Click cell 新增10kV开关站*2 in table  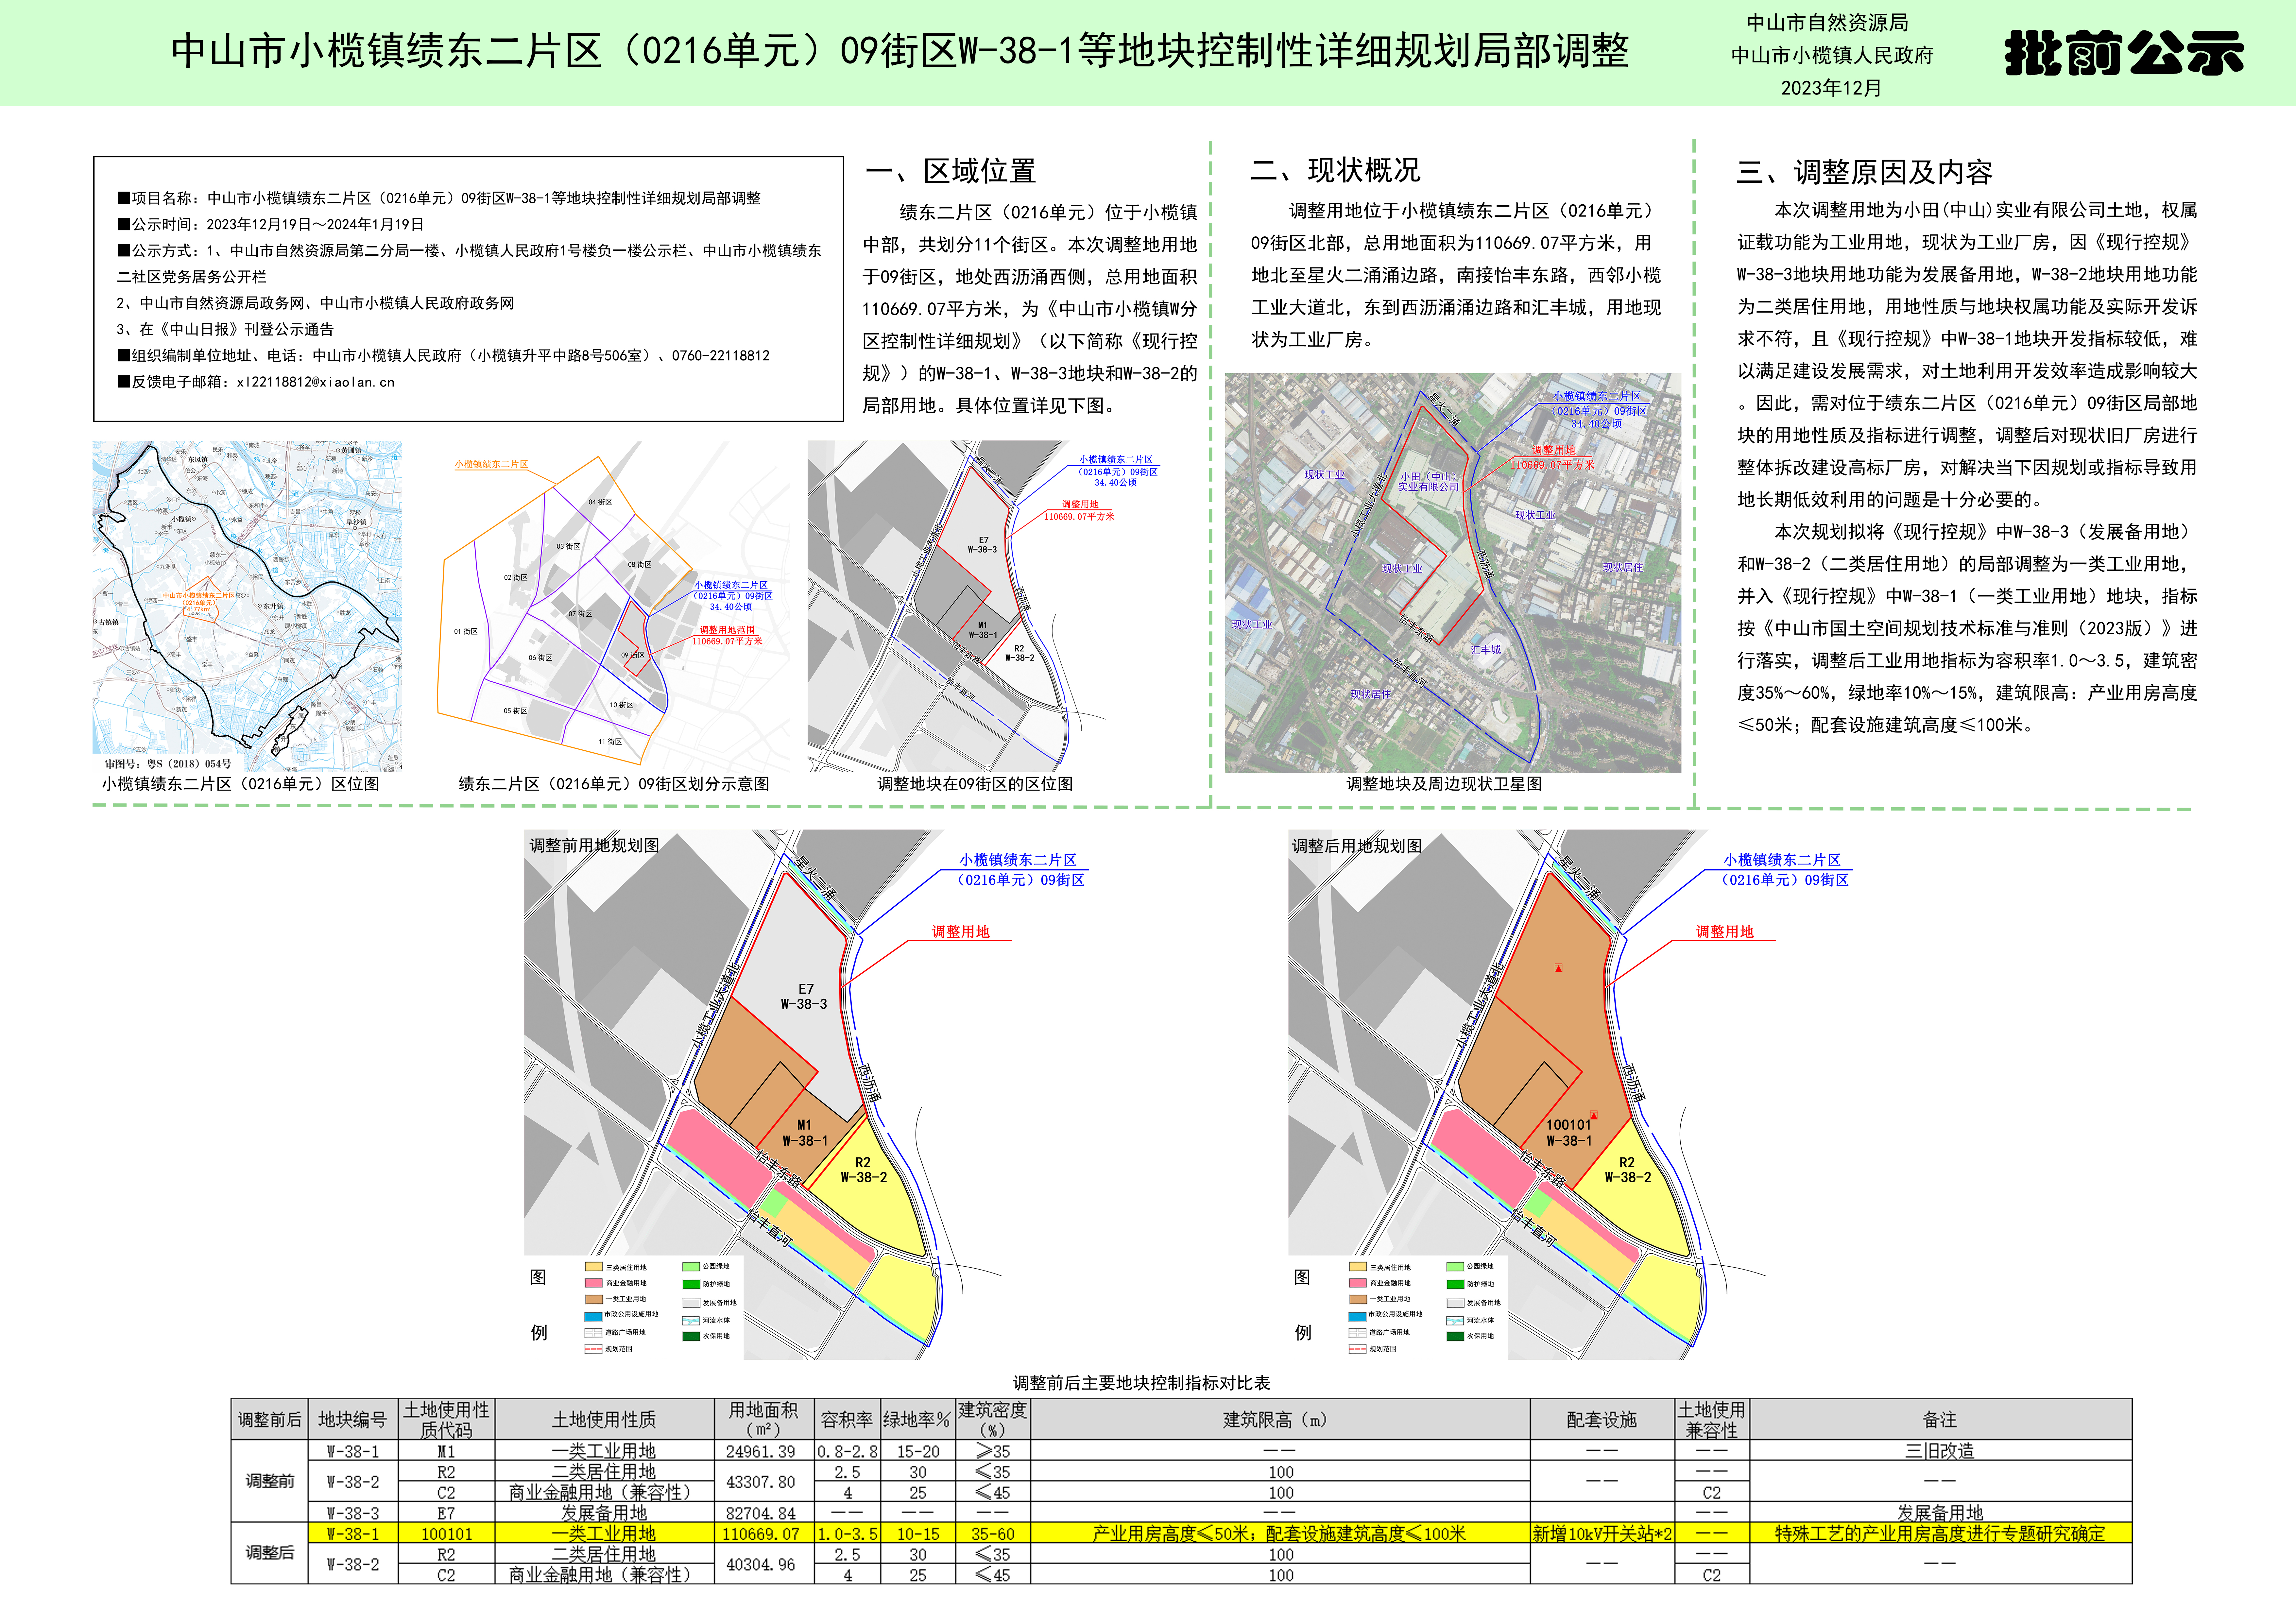click(x=1602, y=1533)
